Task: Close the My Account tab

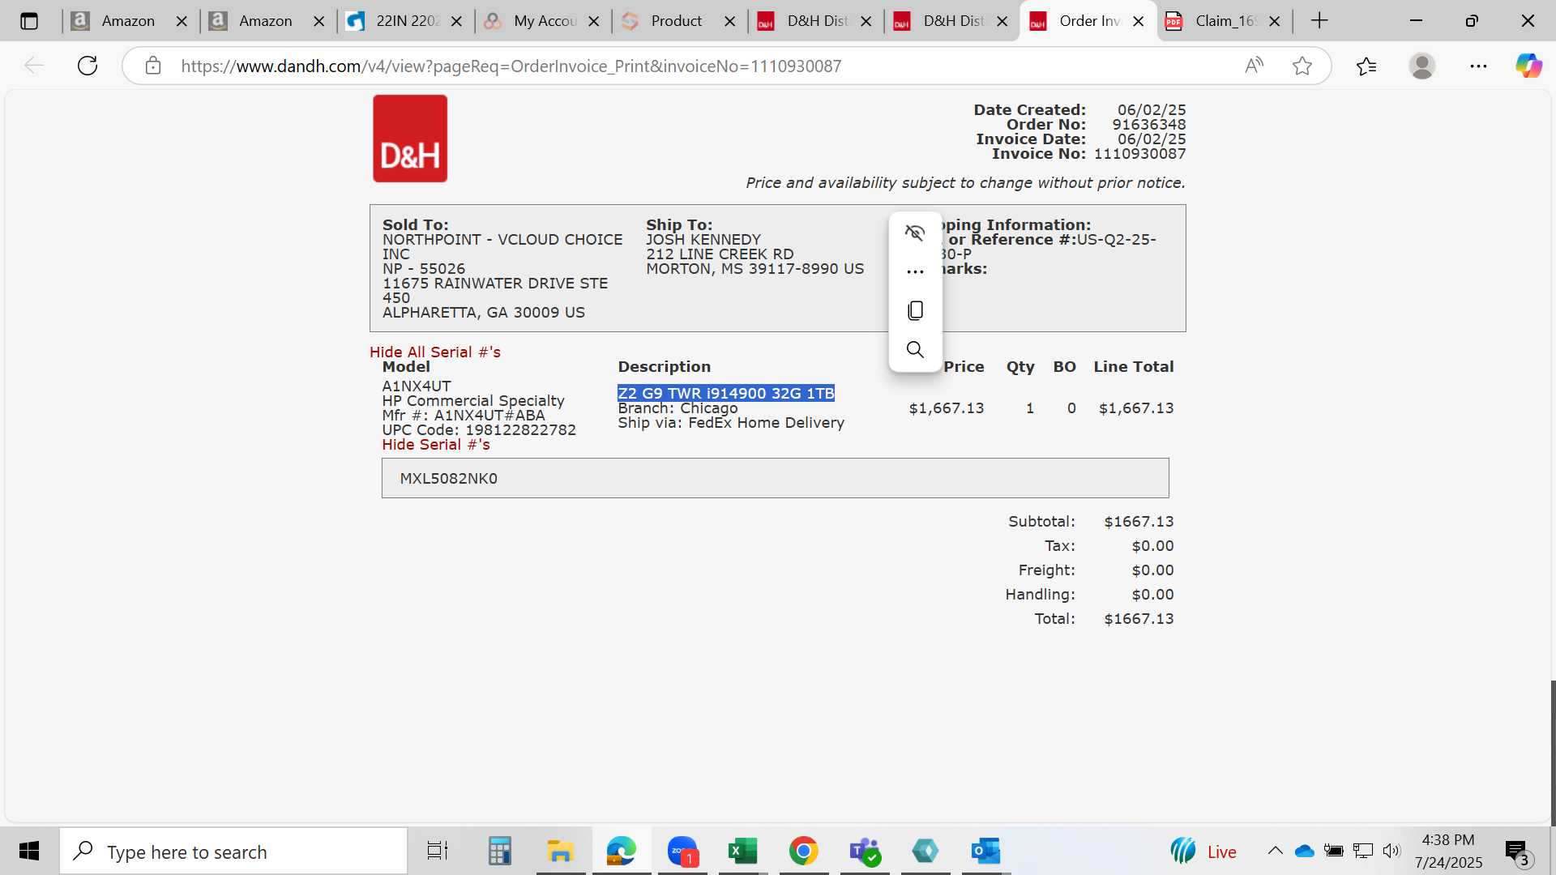Action: pos(594,21)
